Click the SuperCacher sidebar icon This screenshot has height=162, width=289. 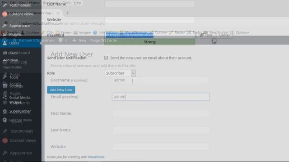click(5, 111)
